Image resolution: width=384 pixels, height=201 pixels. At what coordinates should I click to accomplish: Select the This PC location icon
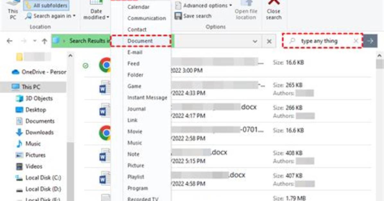pyautogui.click(x=13, y=10)
